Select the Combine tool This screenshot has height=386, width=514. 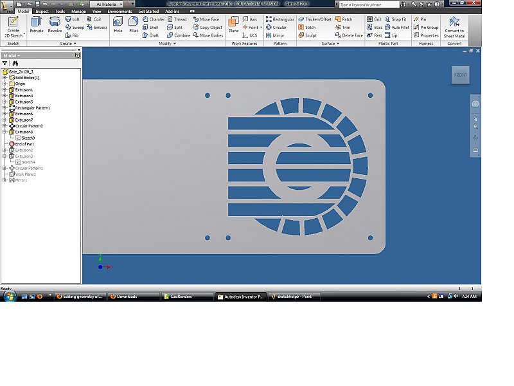click(179, 35)
